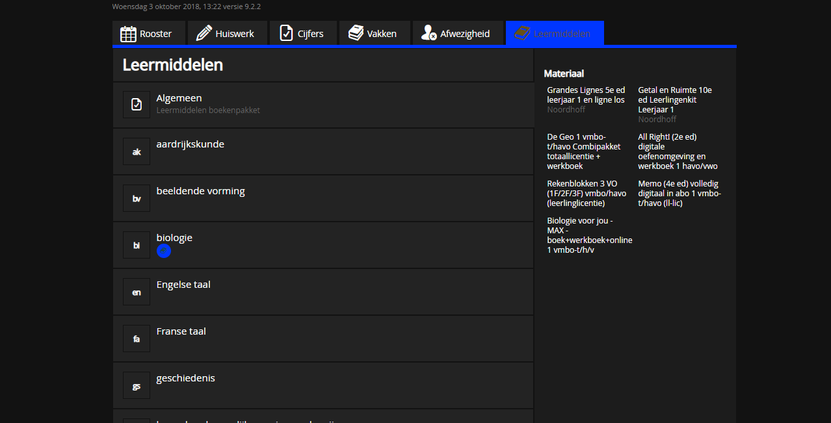Click the 'ak' aardrijkskunde badge
The image size is (831, 423).
137,151
